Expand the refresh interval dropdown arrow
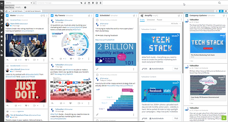228x122 pixels. point(9,11)
